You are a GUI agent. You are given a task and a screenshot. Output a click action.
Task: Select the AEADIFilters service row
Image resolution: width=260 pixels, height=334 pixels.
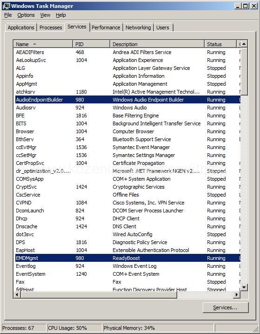[x=127, y=52]
